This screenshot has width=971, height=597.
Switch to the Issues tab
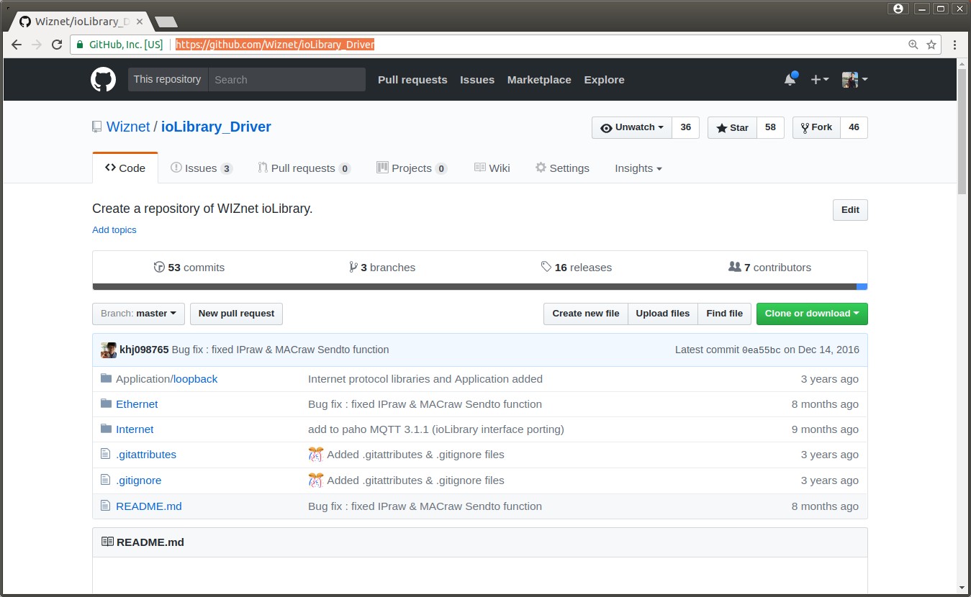(x=202, y=168)
